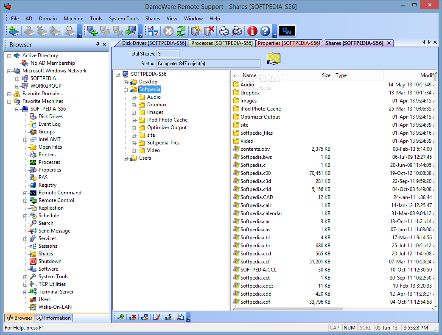This screenshot has height=335, width=442.
Task: Click the add machine icon with green plus
Action: point(92,31)
